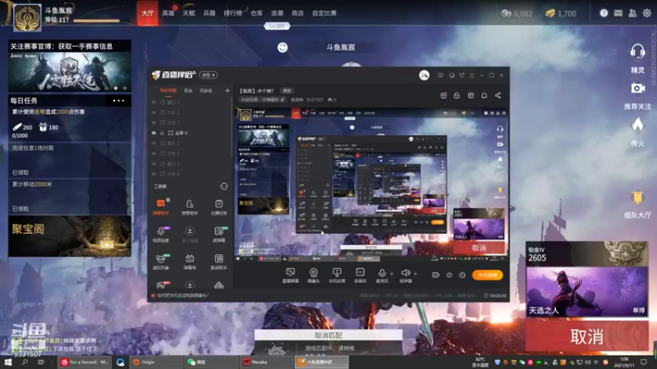Open the 自定比赛 custom match tab

[324, 13]
